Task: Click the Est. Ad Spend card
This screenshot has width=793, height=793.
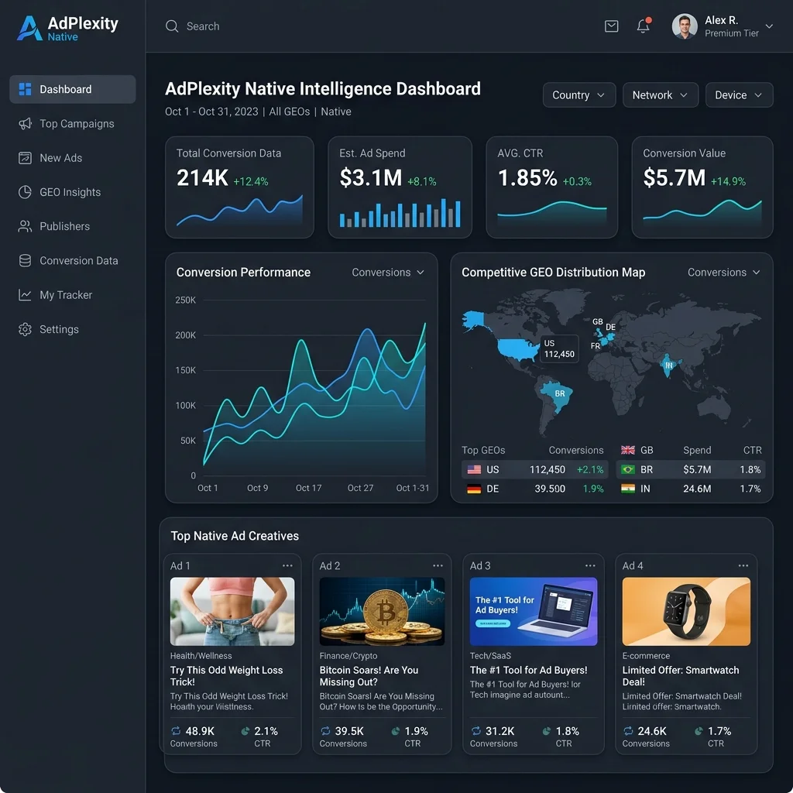Action: 400,187
